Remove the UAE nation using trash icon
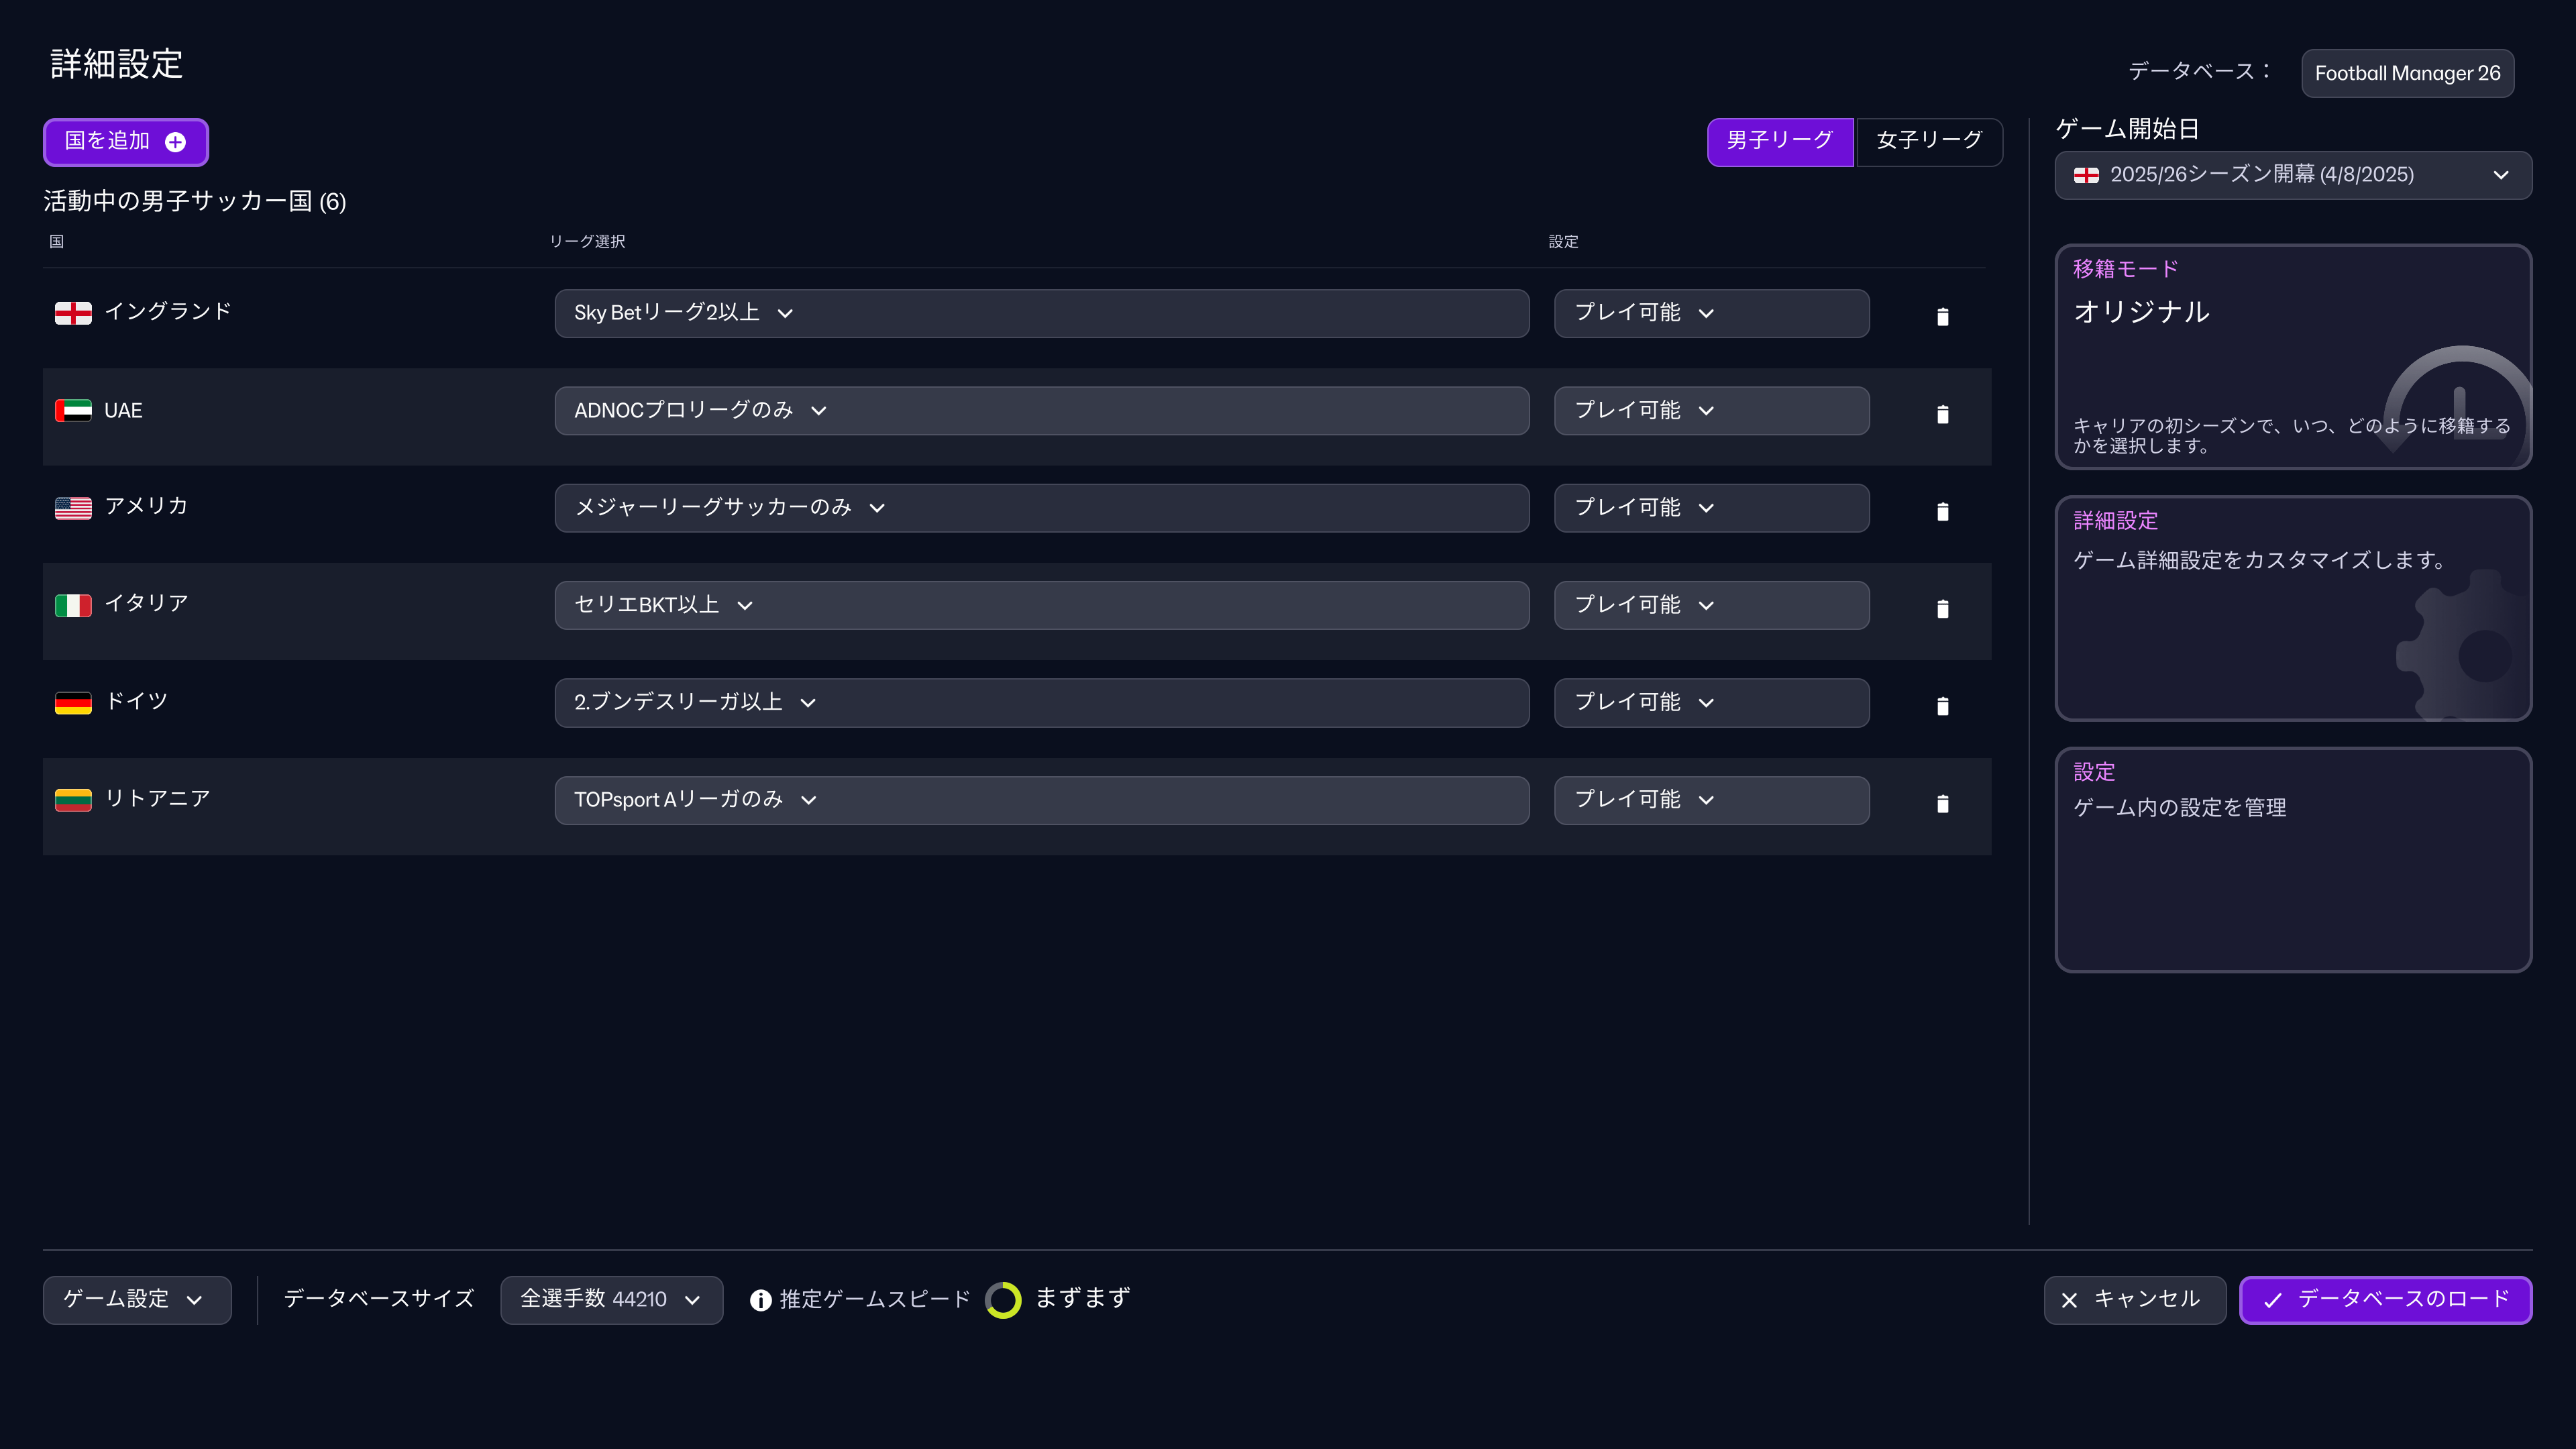The height and width of the screenshot is (1449, 2576). pyautogui.click(x=1942, y=414)
